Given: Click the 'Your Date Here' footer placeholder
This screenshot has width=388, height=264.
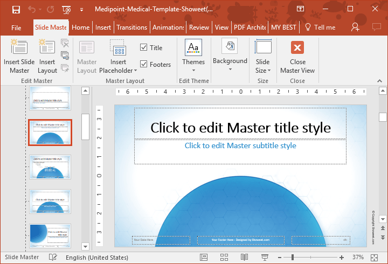Looking at the screenshot, I should [161, 240].
